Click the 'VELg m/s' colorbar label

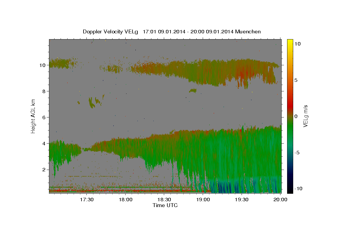pos(305,116)
